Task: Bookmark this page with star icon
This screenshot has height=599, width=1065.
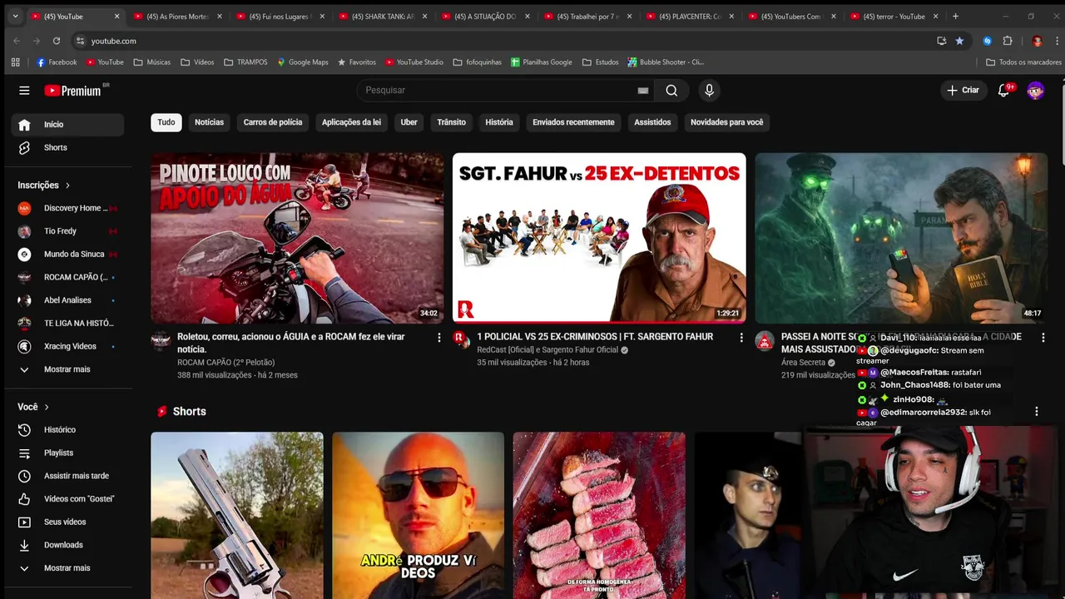Action: [x=959, y=41]
